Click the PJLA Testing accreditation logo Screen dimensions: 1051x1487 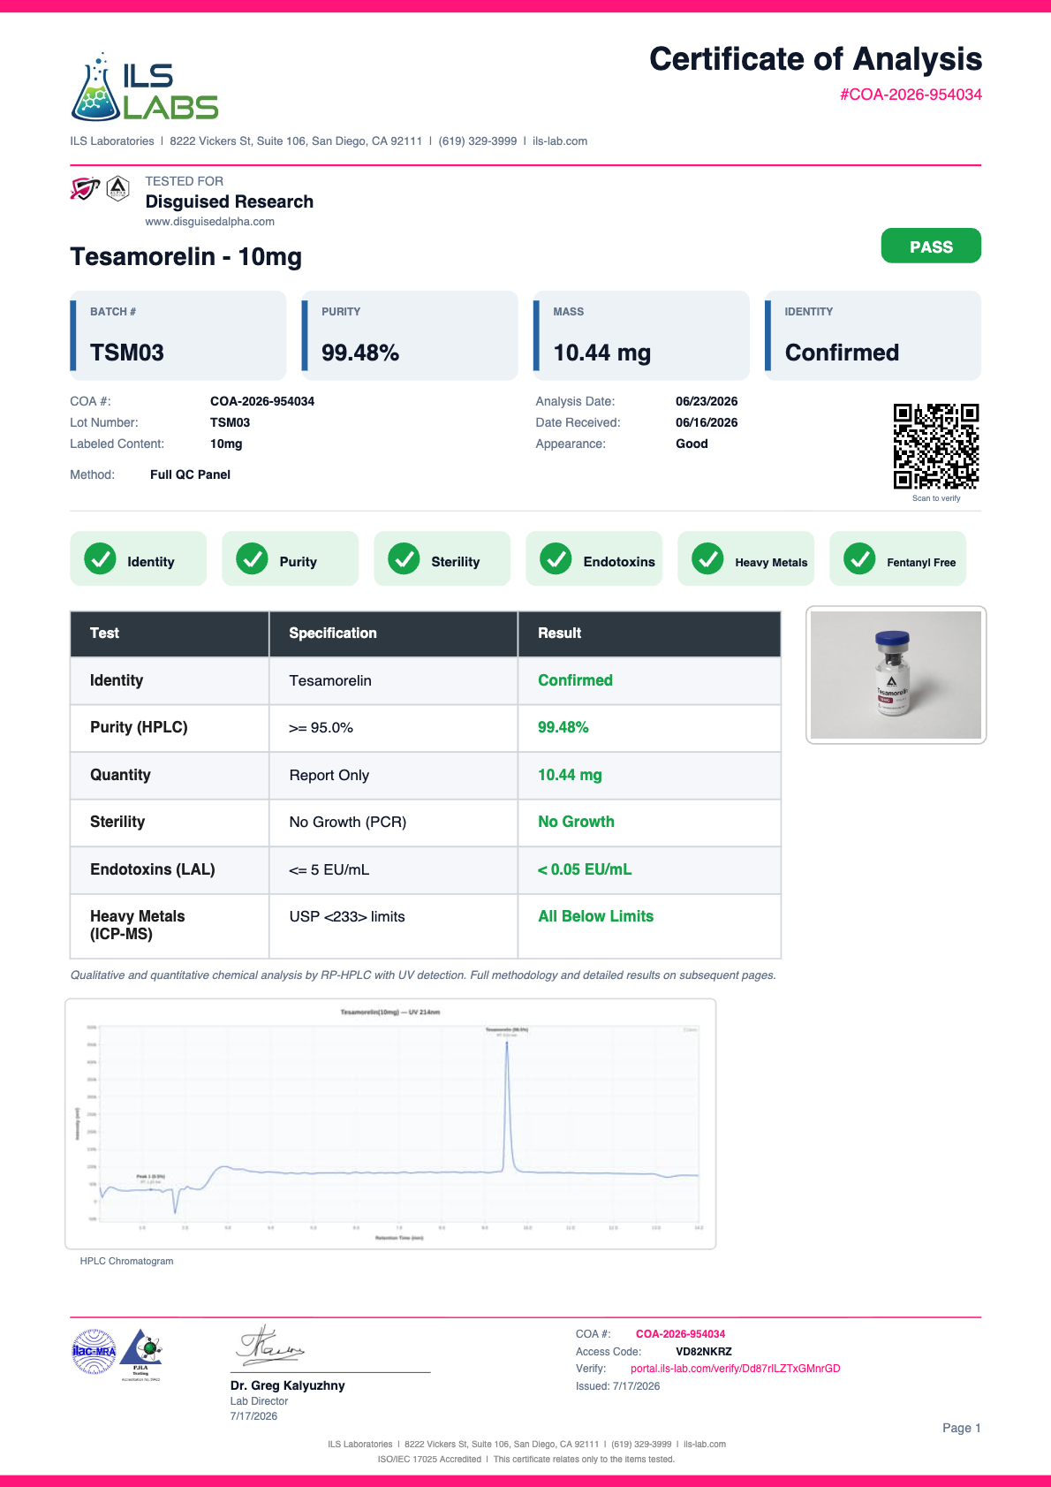click(141, 1353)
